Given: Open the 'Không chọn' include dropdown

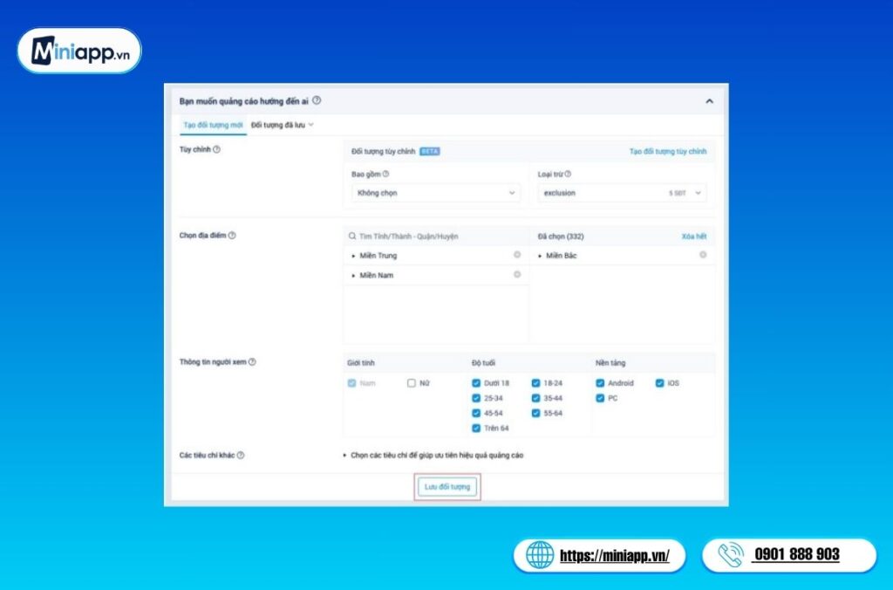Looking at the screenshot, I should pyautogui.click(x=436, y=193).
